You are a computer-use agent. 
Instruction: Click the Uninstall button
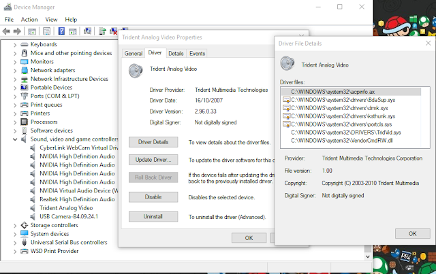coord(153,216)
